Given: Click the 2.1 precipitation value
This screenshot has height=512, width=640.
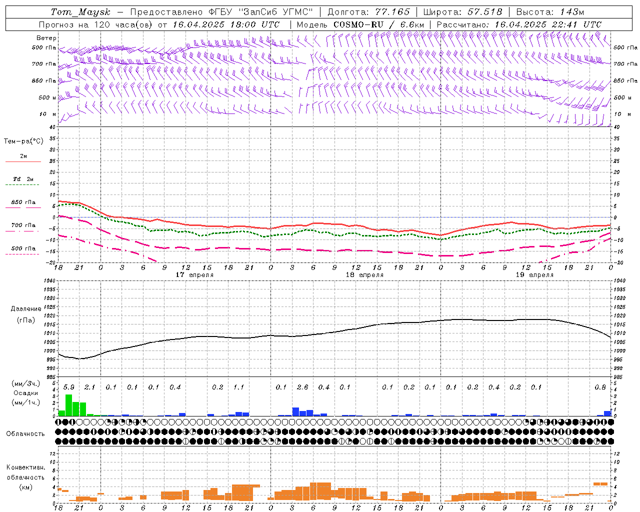Looking at the screenshot, I should tap(90, 387).
